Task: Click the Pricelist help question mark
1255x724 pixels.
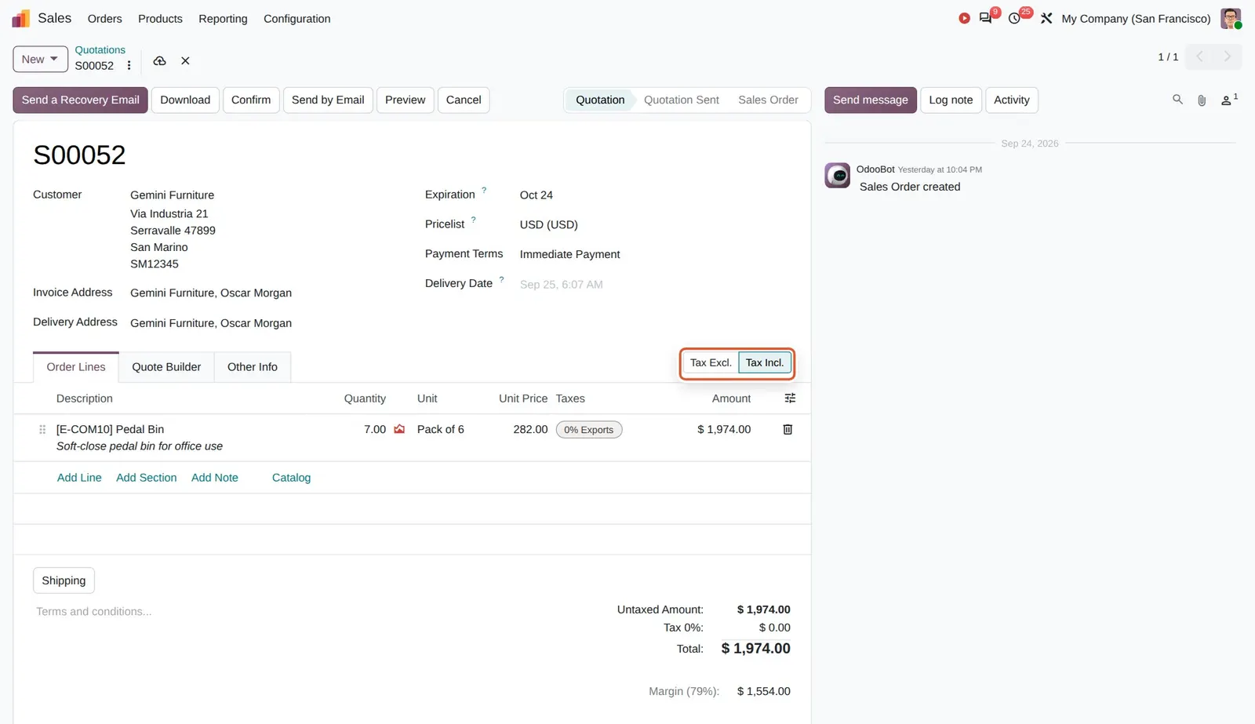Action: click(x=473, y=220)
